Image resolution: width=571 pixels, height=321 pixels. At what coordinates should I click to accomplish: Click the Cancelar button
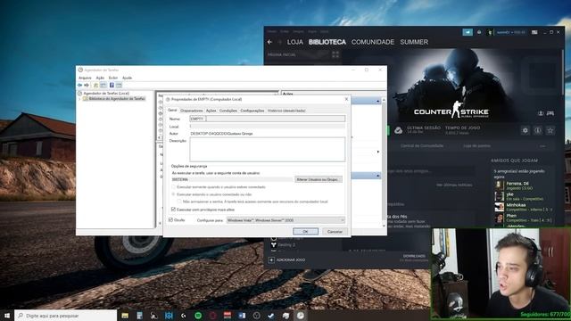tap(335, 232)
